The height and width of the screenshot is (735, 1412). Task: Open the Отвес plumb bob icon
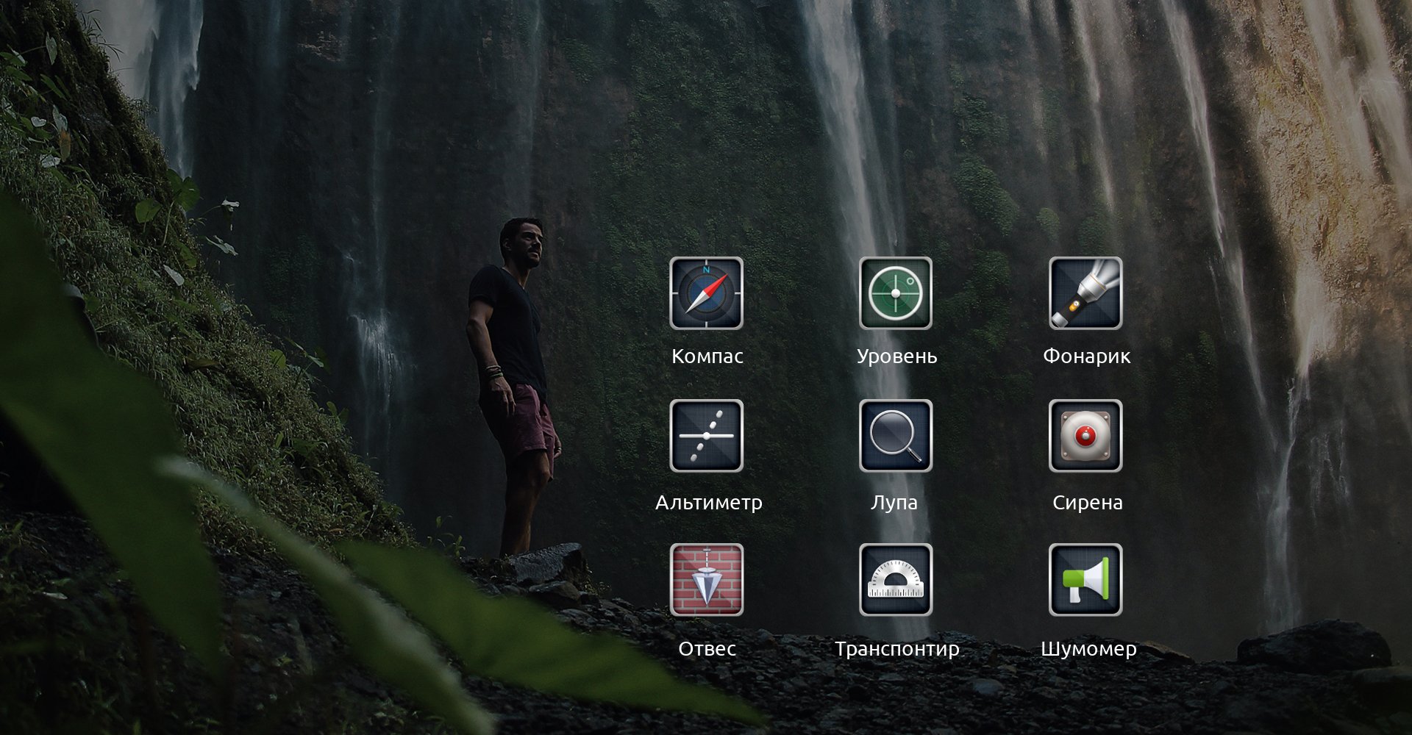706,580
